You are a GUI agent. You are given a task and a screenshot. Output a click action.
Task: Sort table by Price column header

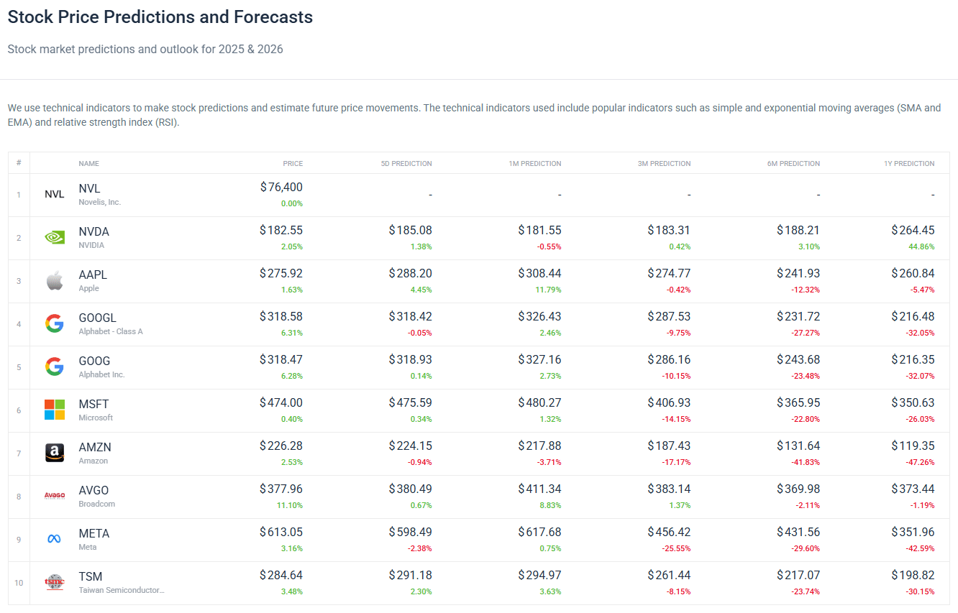pos(293,163)
